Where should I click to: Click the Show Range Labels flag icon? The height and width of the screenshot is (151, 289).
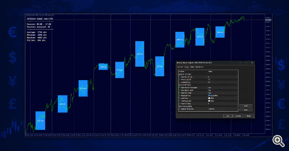pos(180,90)
